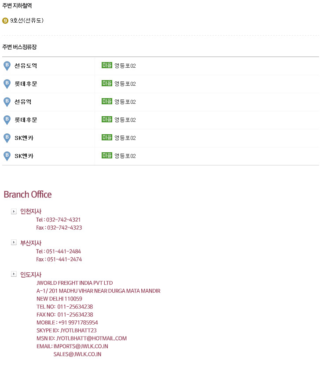323x374 pixels.
Task: Open the 선유도역 bus stop name
Action: (x=26, y=66)
